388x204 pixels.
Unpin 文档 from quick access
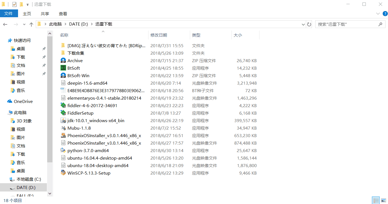[44, 65]
